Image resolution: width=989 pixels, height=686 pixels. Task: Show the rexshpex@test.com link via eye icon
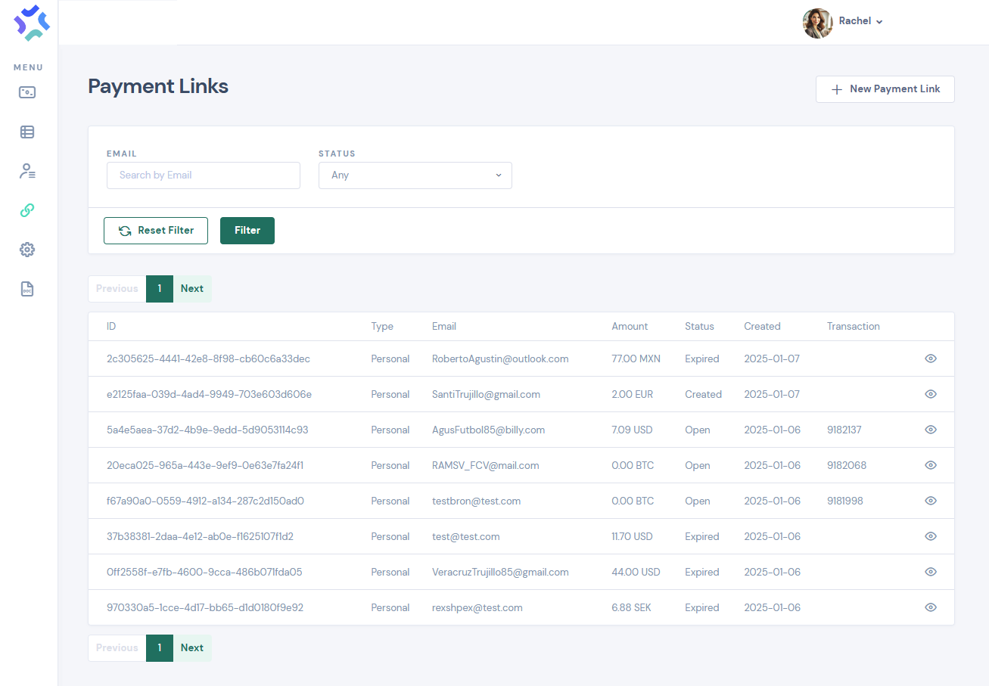pos(931,607)
